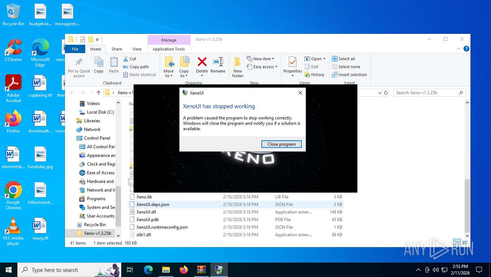491x277 pixels.
Task: Click the Cut scissors icon
Action: pos(126,59)
